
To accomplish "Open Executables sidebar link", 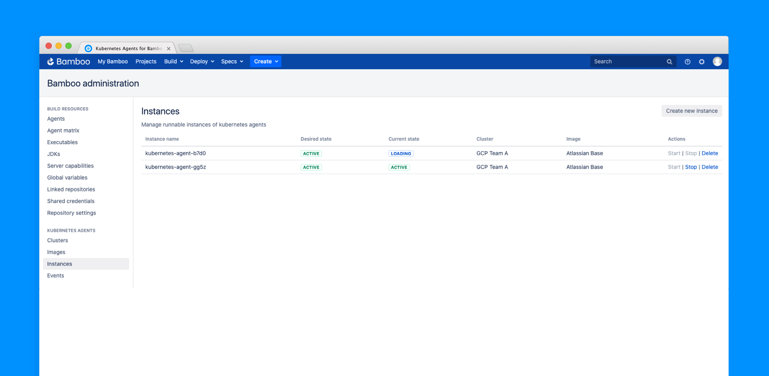I will pos(62,142).
